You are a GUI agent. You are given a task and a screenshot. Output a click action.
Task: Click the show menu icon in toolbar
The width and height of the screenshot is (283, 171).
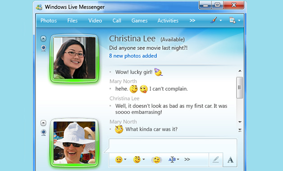[x=233, y=20]
